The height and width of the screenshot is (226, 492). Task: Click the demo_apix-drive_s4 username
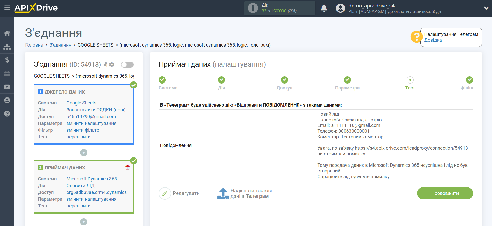(371, 6)
